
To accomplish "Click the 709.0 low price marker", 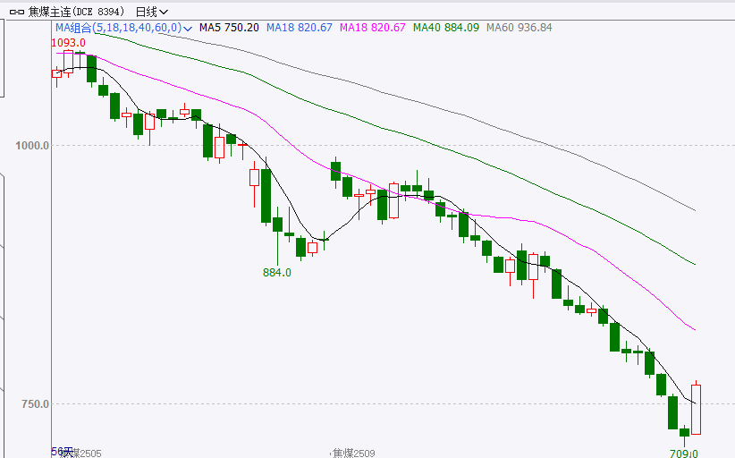I will click(x=684, y=454).
